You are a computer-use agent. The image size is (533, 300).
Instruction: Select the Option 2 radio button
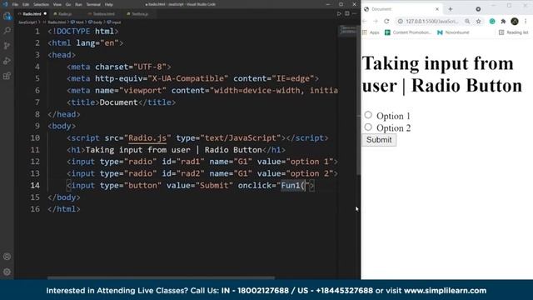(x=368, y=127)
